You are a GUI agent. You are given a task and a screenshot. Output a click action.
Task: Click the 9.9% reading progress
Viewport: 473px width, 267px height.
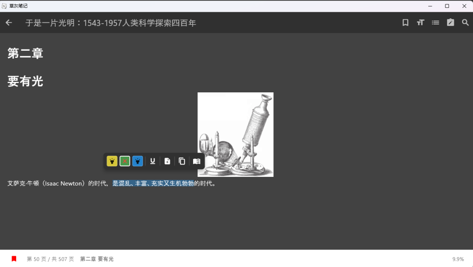458,259
